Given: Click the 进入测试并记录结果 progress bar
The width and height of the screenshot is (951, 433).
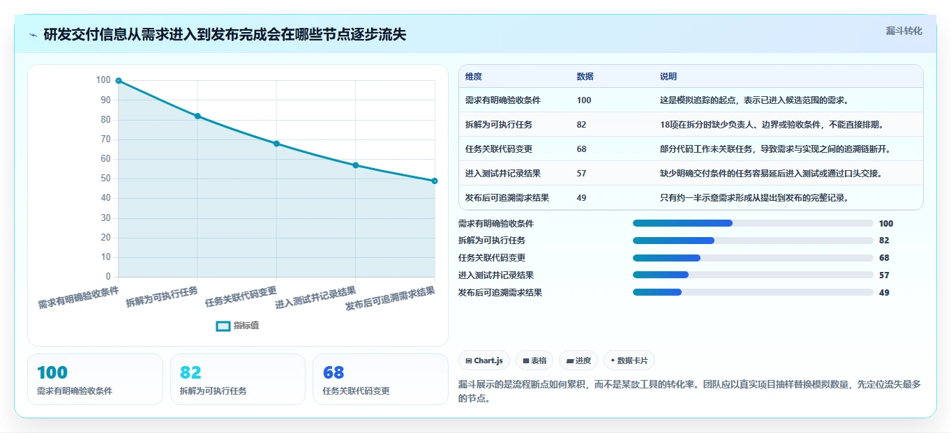Looking at the screenshot, I should 753,275.
